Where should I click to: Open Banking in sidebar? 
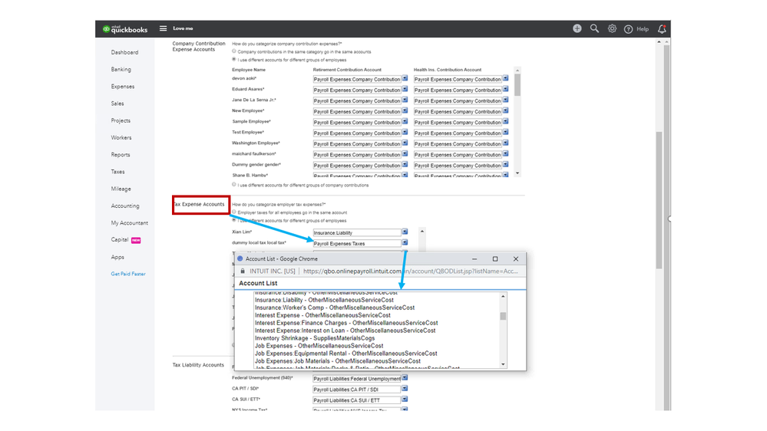[x=121, y=69]
